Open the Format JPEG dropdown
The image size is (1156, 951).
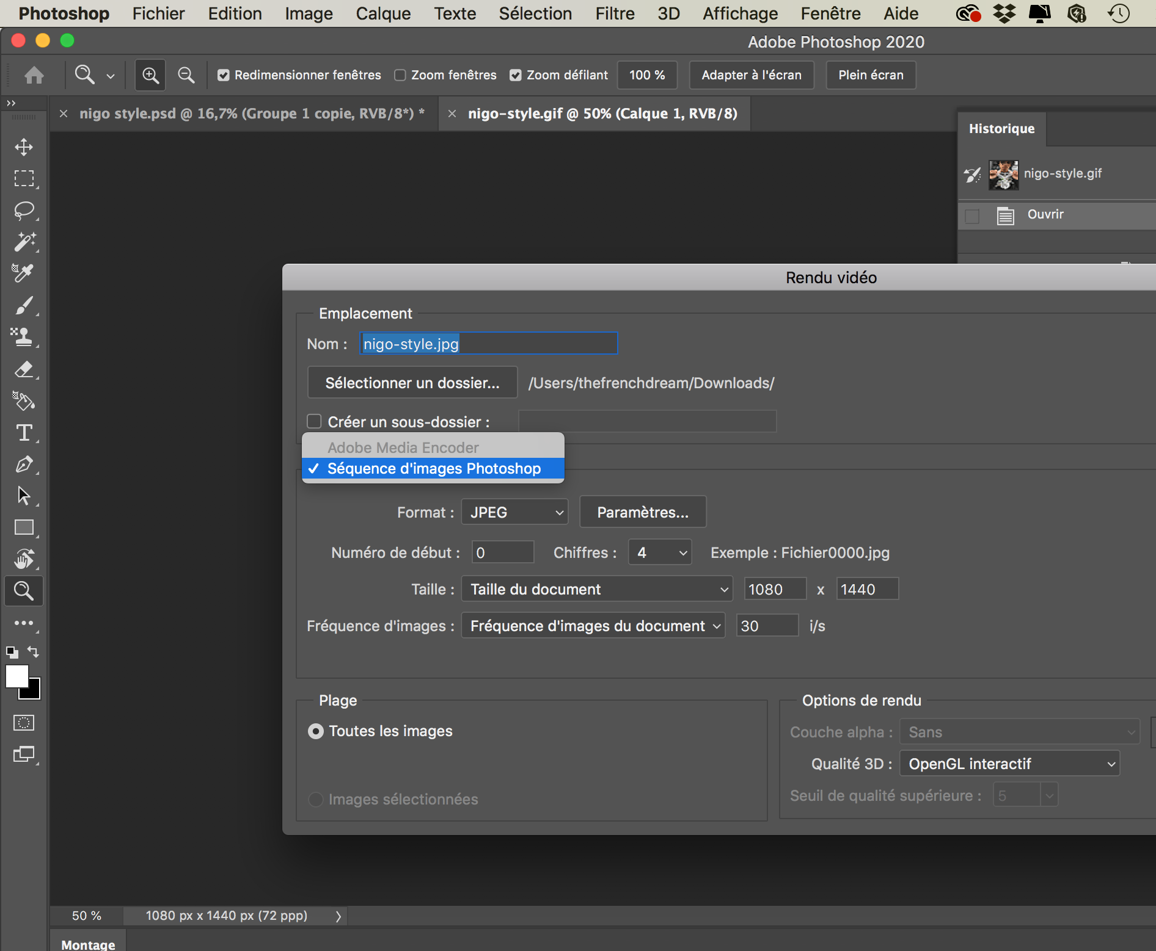pyautogui.click(x=514, y=512)
